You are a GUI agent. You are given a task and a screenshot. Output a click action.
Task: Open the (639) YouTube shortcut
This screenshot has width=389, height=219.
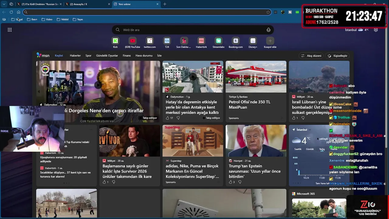point(133,41)
